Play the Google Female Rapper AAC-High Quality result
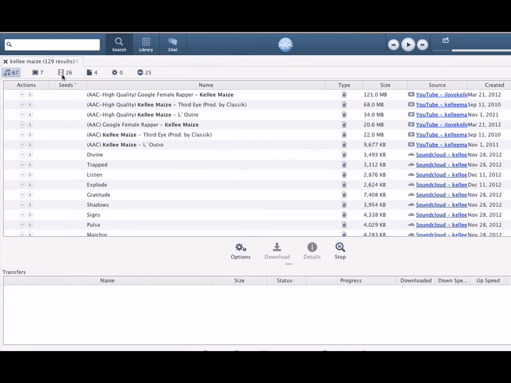Image resolution: width=511 pixels, height=383 pixels. coord(22,95)
